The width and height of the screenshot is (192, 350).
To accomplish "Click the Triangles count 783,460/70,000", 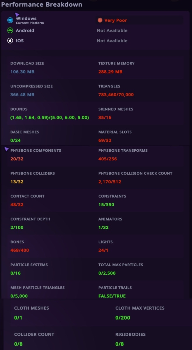I will click(x=116, y=94).
